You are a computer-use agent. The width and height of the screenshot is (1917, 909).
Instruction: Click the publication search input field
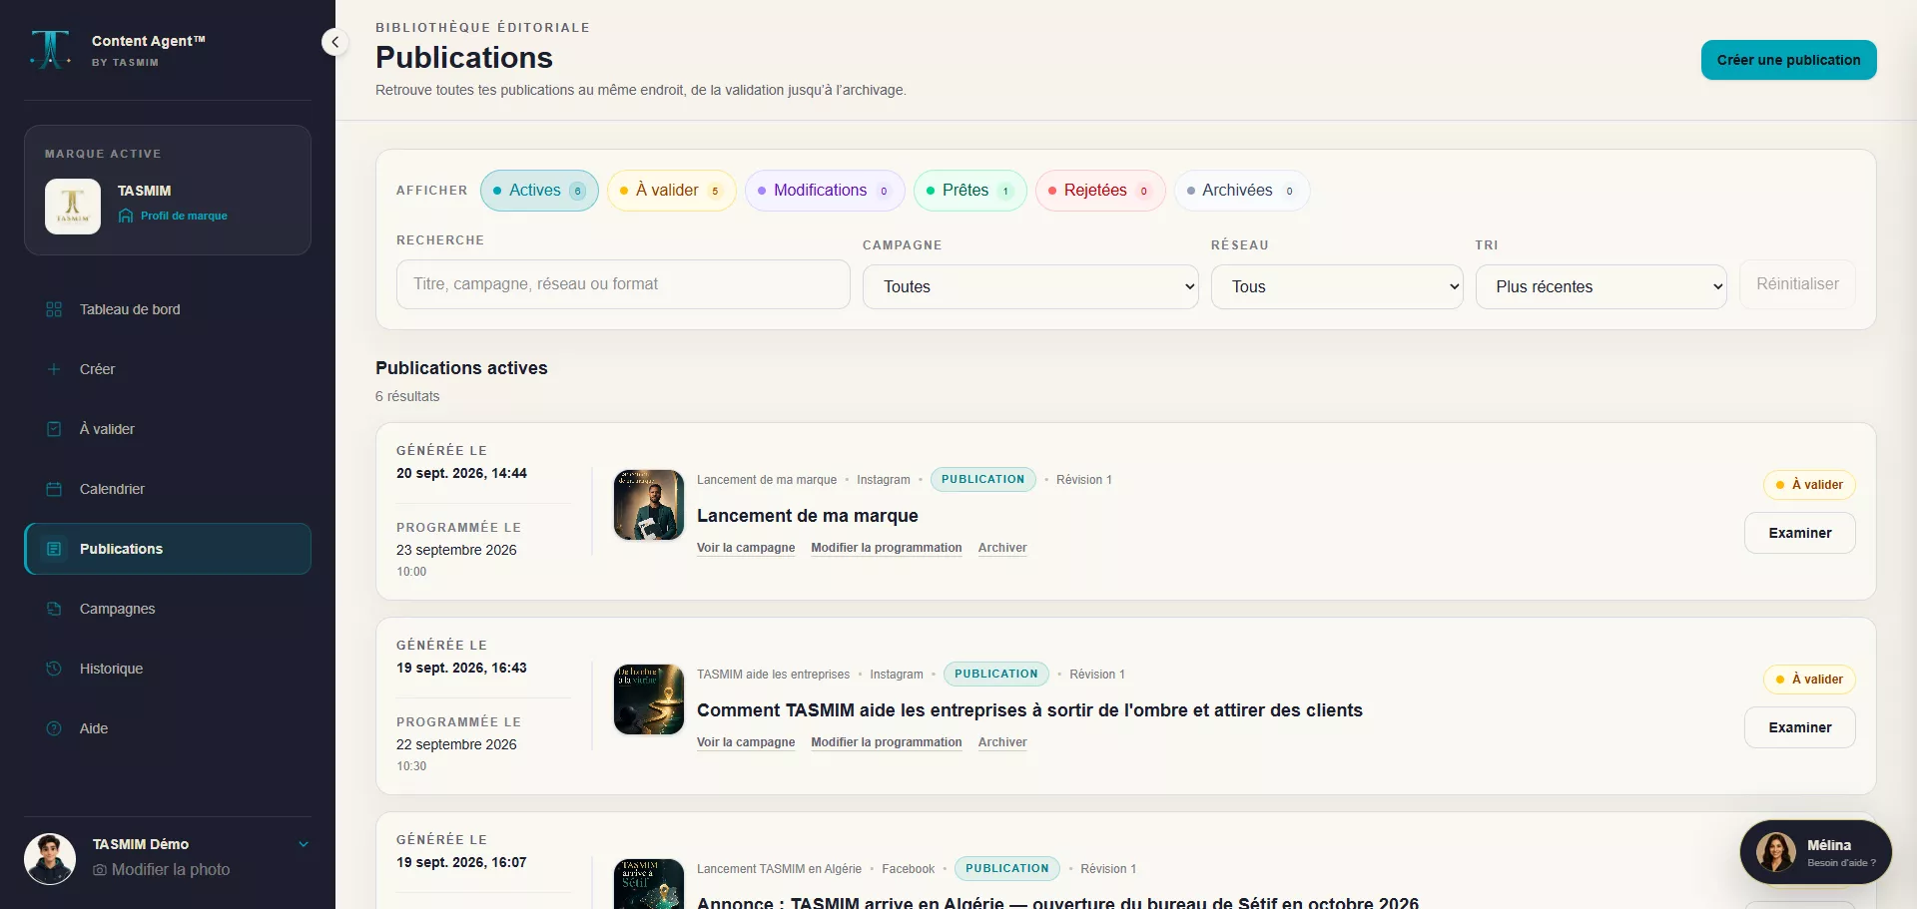point(623,284)
